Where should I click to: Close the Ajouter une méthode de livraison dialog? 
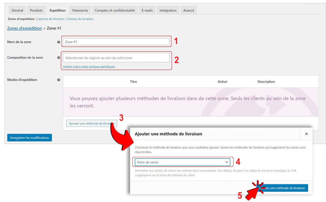click(306, 134)
